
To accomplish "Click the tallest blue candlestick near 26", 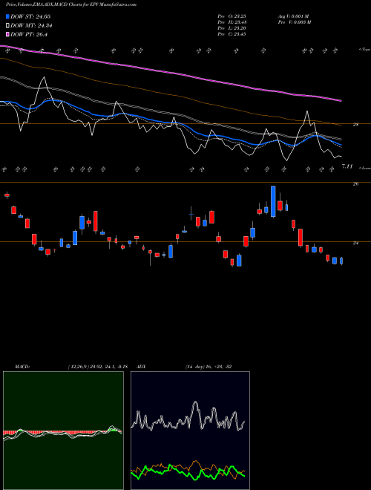I will (273, 201).
